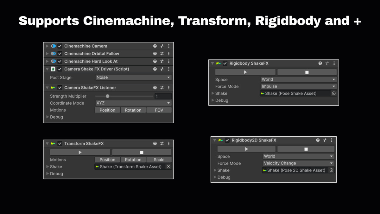The height and width of the screenshot is (214, 380).
Task: Open help for Cinemachine Orbital Follow
Action: 155,54
